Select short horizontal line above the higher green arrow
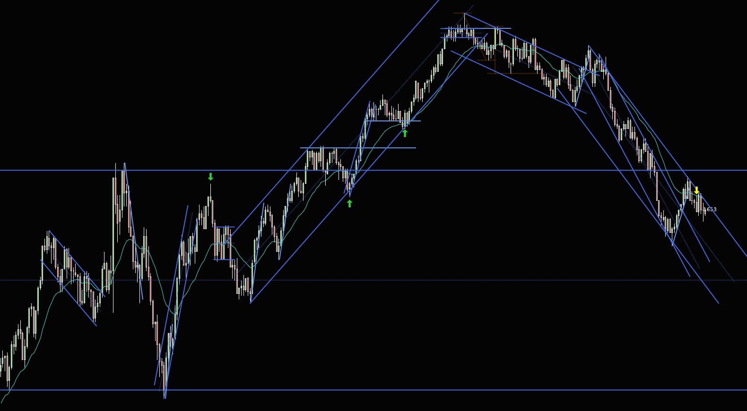 coord(392,121)
